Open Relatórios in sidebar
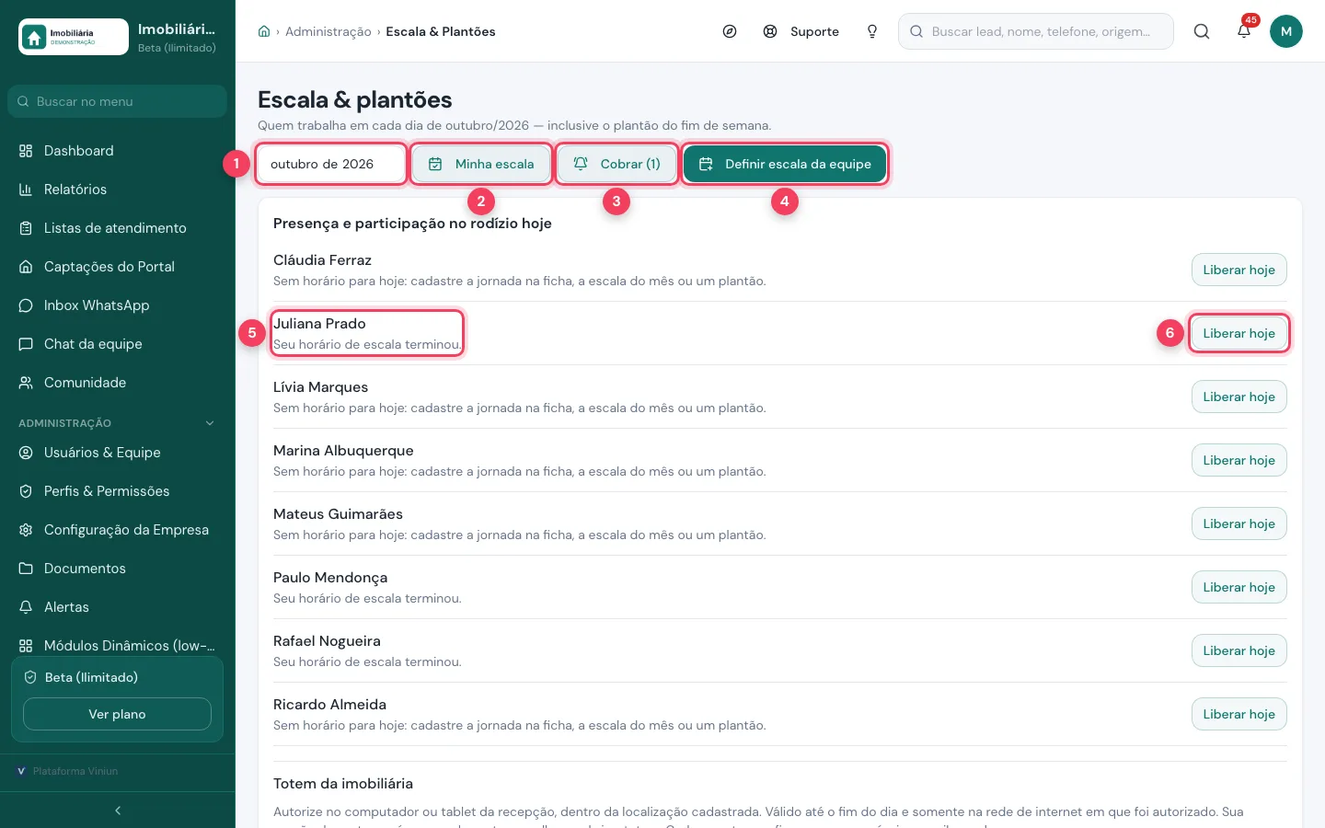Image resolution: width=1325 pixels, height=828 pixels. 117,190
